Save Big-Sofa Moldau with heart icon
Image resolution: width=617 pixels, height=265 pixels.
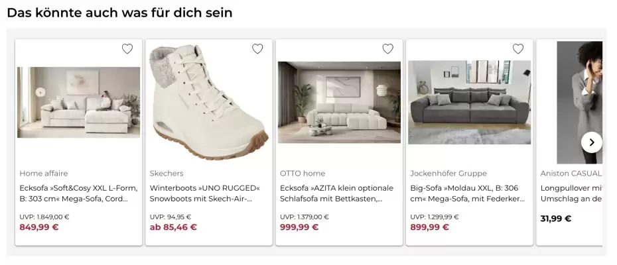click(x=518, y=49)
